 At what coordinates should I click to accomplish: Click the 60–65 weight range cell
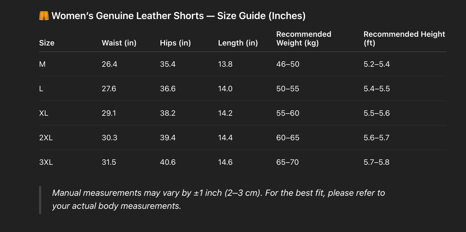(x=288, y=138)
